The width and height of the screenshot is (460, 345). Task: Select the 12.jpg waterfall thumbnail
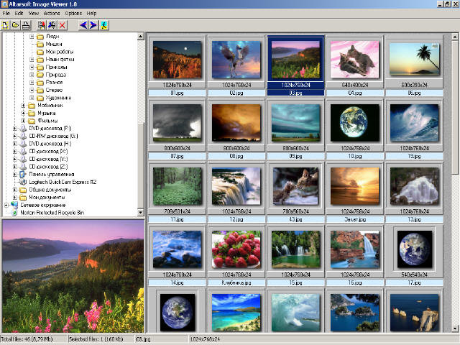coord(236,186)
